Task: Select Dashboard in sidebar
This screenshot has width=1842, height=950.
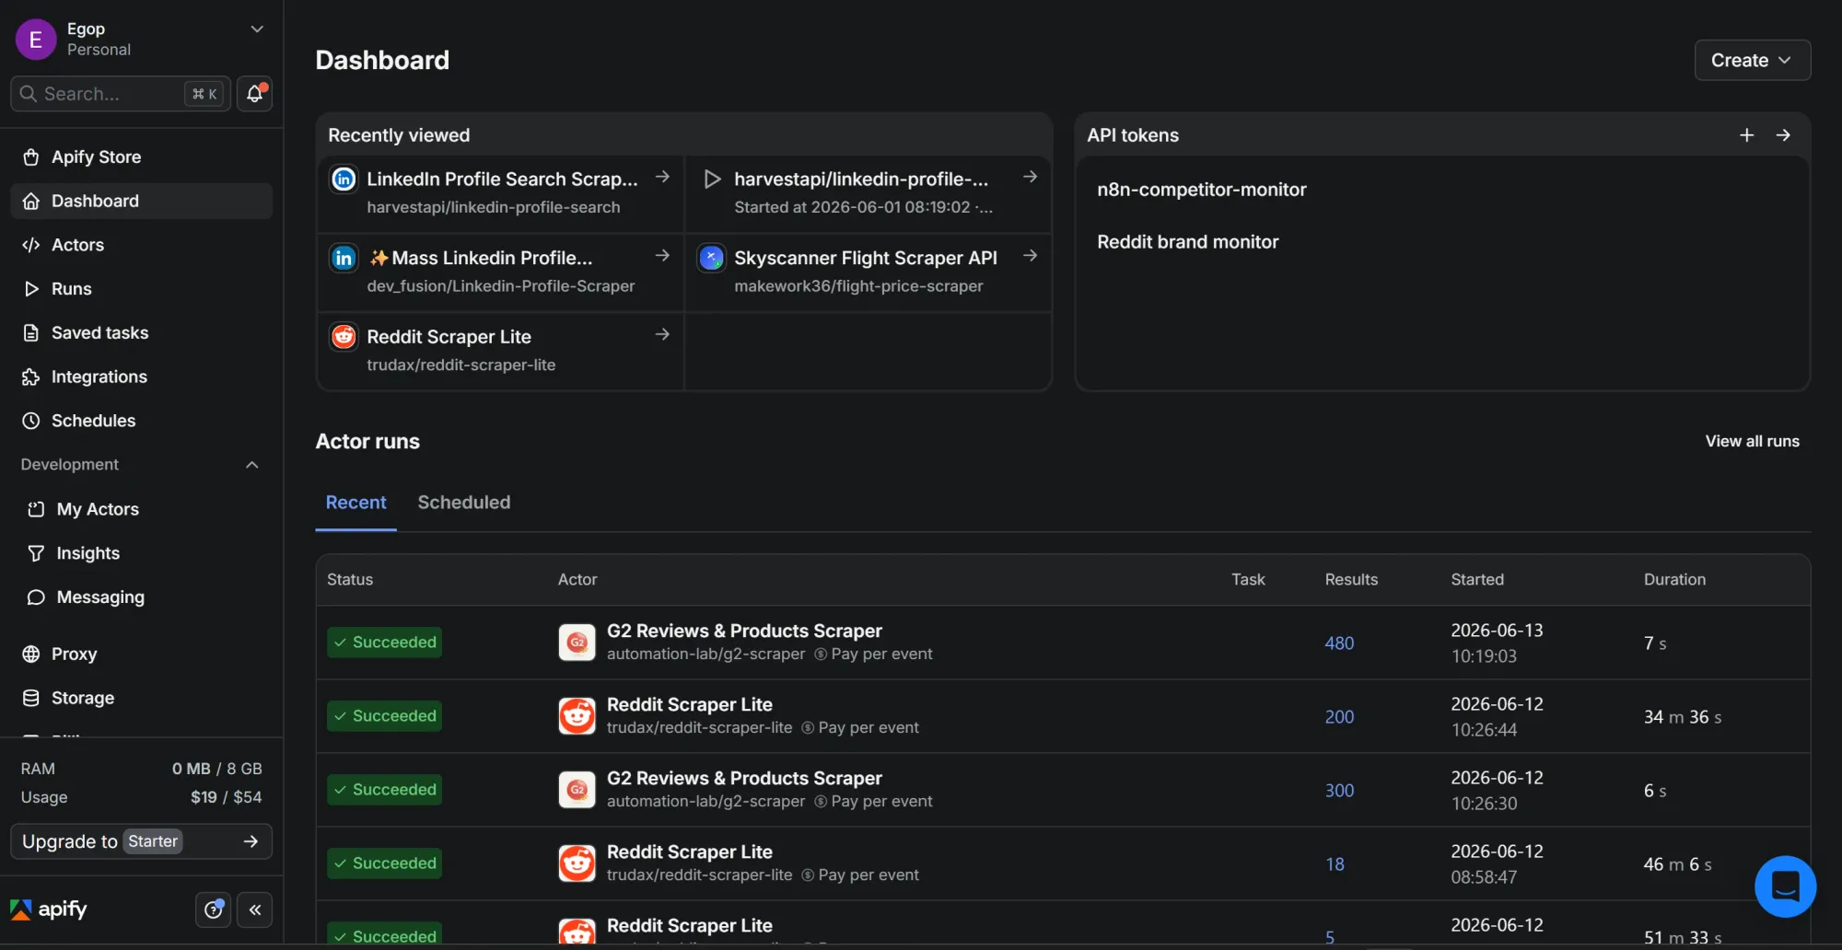Action: coord(142,201)
